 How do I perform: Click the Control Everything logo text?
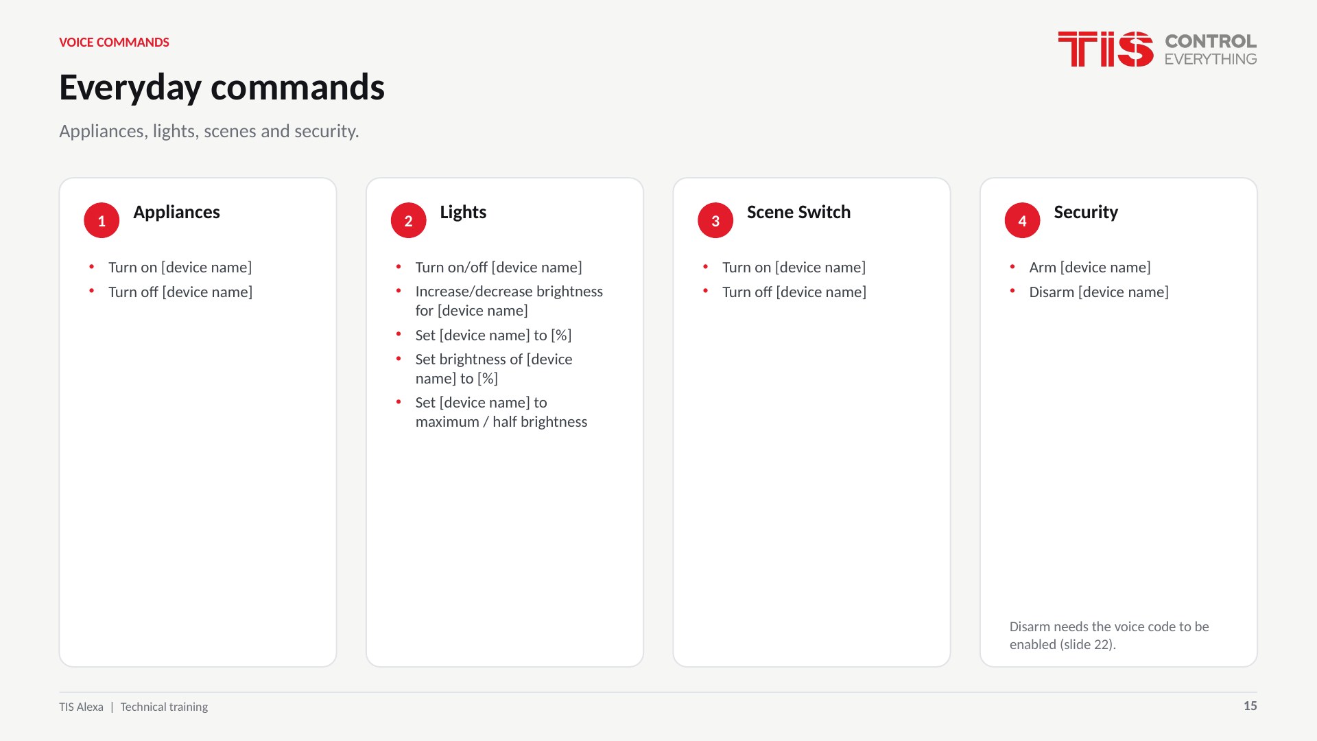pos(1211,49)
